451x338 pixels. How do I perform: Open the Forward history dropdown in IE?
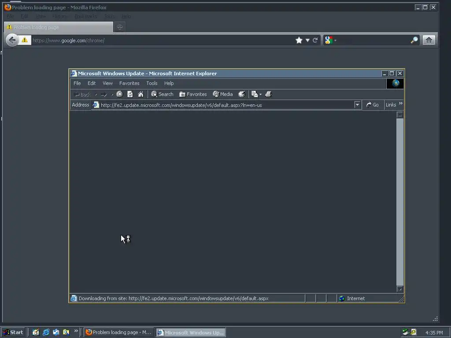click(x=112, y=95)
